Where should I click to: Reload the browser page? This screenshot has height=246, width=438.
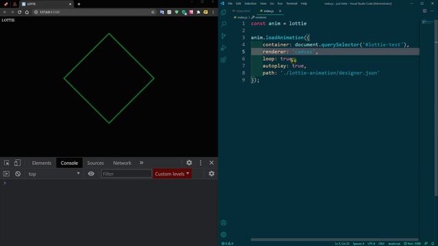(x=20, y=12)
